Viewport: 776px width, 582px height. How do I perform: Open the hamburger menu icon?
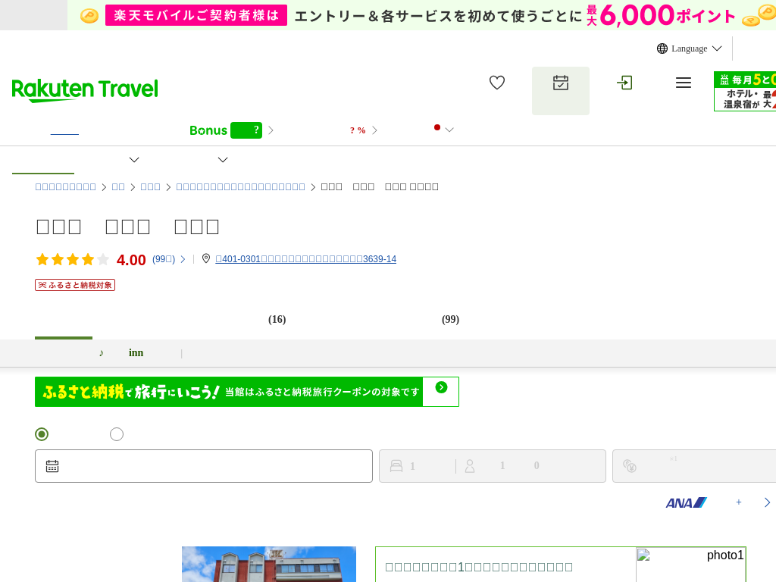(684, 83)
